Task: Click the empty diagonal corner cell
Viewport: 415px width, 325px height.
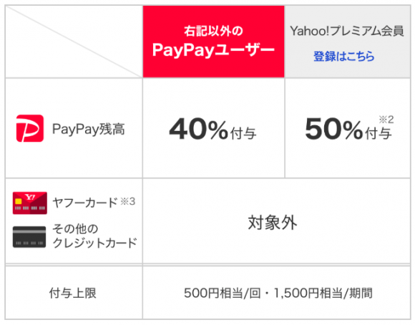Action: click(74, 42)
